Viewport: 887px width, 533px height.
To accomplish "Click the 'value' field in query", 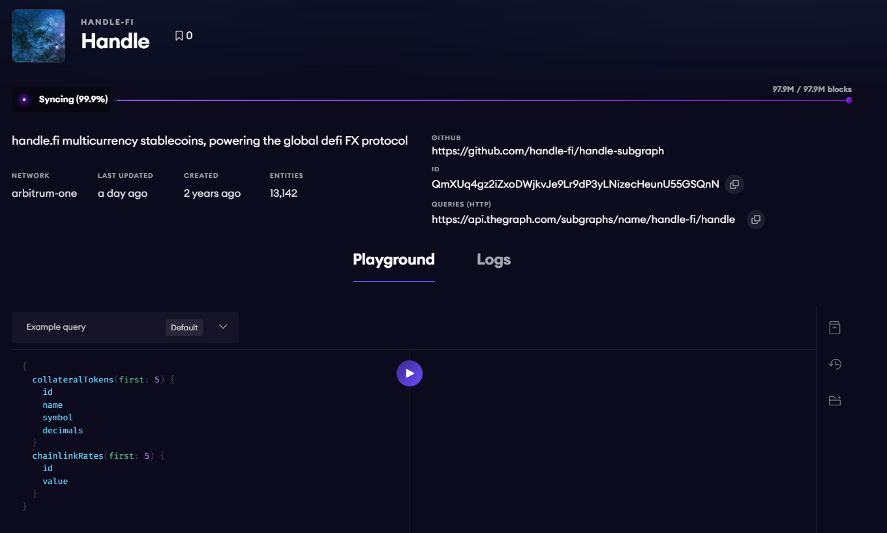I will (x=55, y=481).
